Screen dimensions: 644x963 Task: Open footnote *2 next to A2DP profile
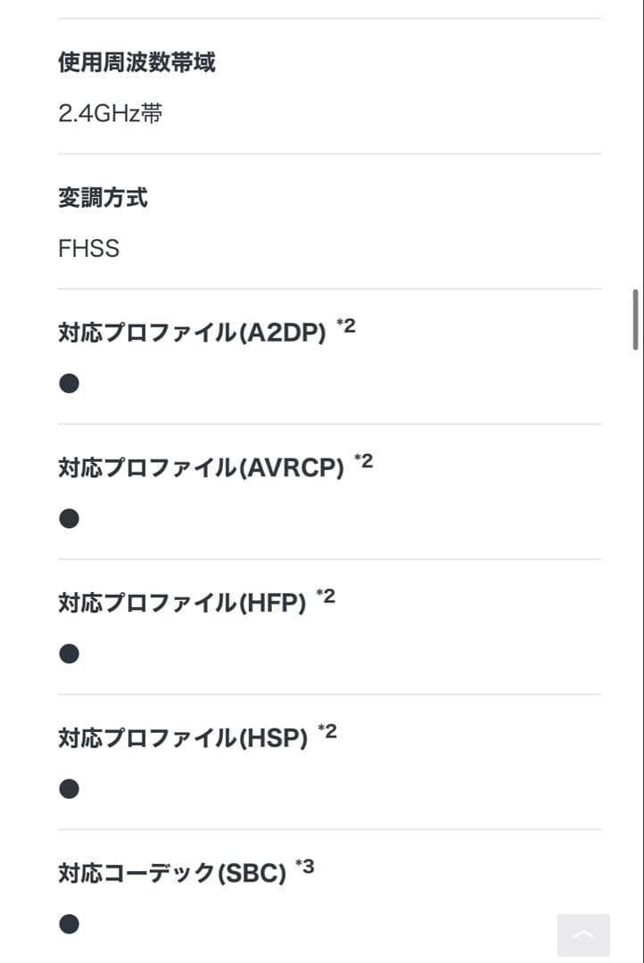346,325
